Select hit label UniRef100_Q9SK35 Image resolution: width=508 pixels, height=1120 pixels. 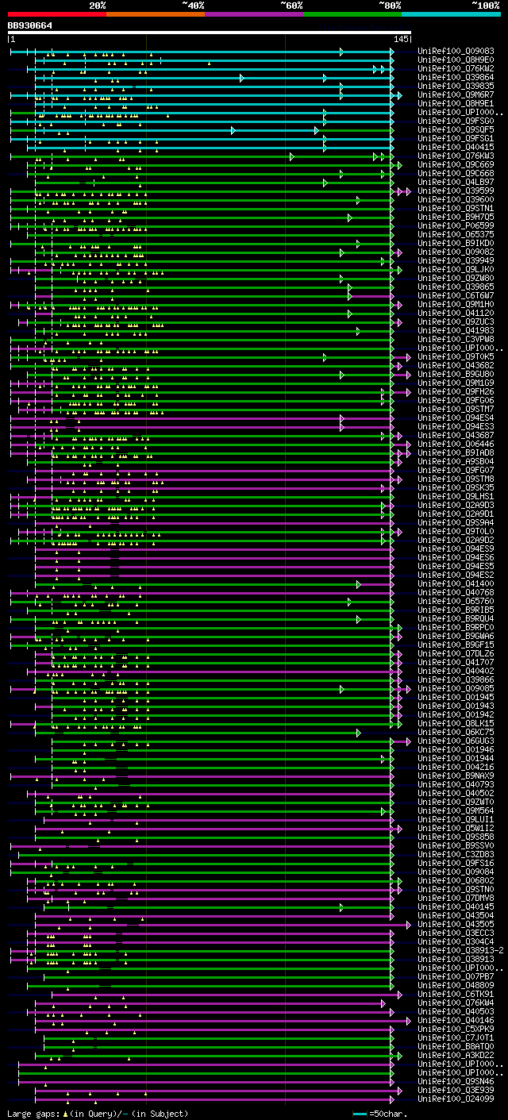pyautogui.click(x=456, y=487)
